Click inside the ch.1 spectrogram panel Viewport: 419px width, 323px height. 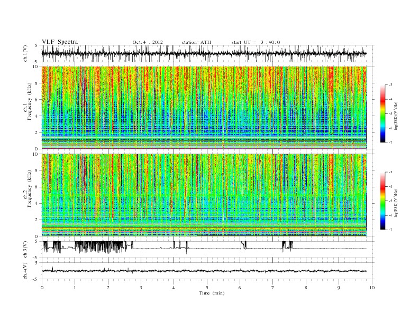coord(204,107)
